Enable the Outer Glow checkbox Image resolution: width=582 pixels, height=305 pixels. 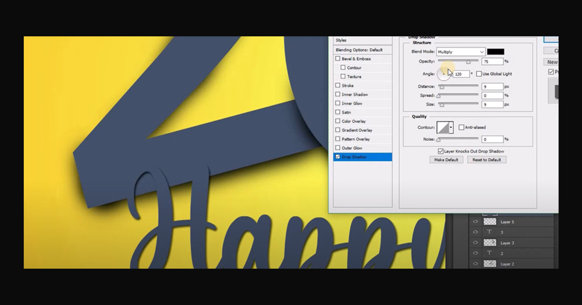[338, 148]
